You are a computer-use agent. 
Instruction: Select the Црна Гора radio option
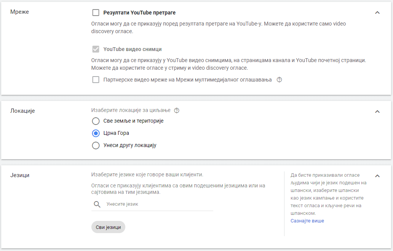tap(96, 133)
